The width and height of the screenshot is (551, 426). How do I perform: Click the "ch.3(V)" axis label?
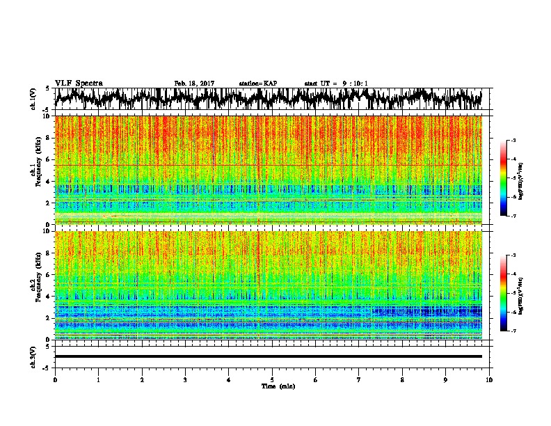(x=33, y=357)
